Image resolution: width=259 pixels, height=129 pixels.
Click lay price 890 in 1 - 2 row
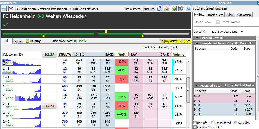coord(164,79)
